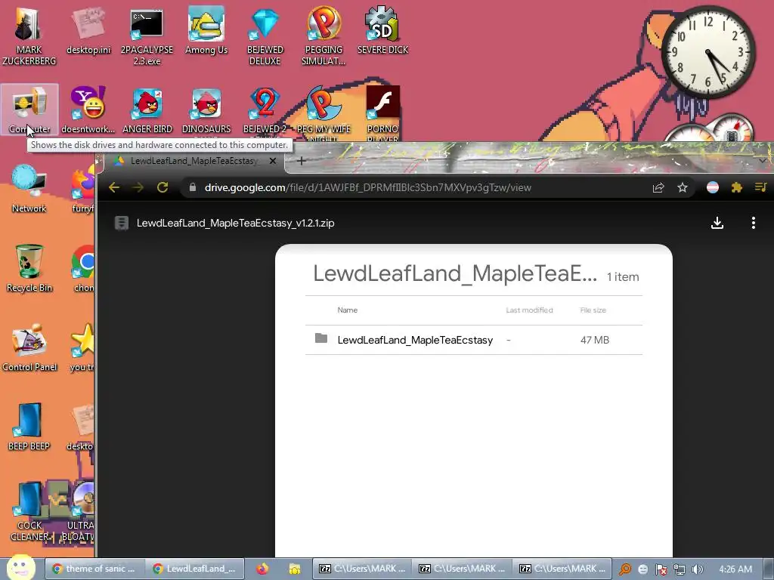The width and height of the screenshot is (774, 580).
Task: Close the LewdLeafLand browser tab
Action: click(272, 161)
